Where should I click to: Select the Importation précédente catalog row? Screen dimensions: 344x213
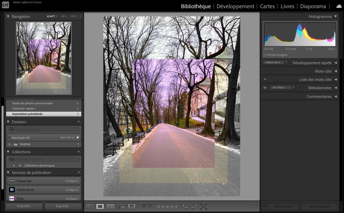[44, 114]
